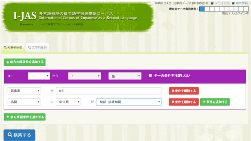Click the data version text 短単位データ 20180502 版

click(191, 3)
